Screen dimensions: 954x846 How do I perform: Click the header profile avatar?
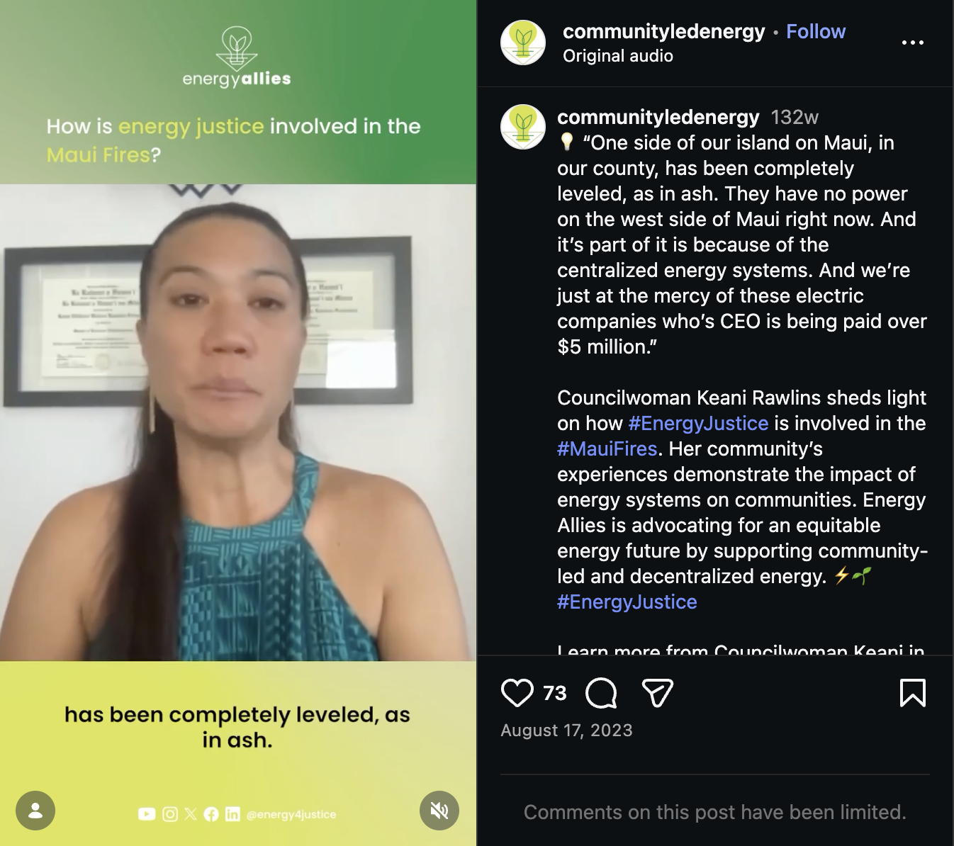tap(523, 43)
